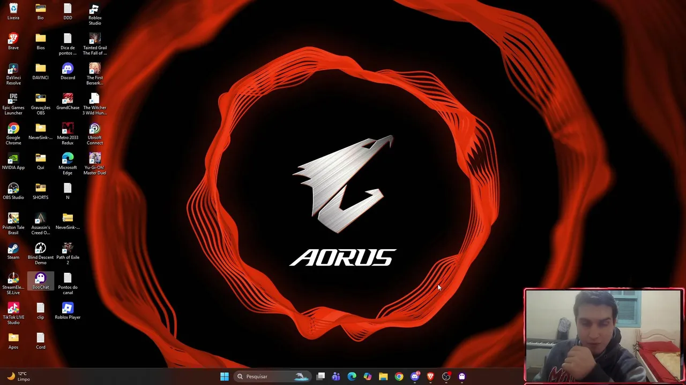This screenshot has width=686, height=385.
Task: Select the DAVINCI folder
Action: 41,72
